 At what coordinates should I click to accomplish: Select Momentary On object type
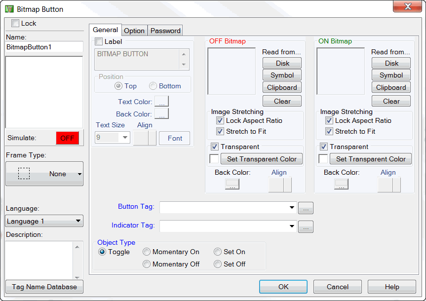147,252
